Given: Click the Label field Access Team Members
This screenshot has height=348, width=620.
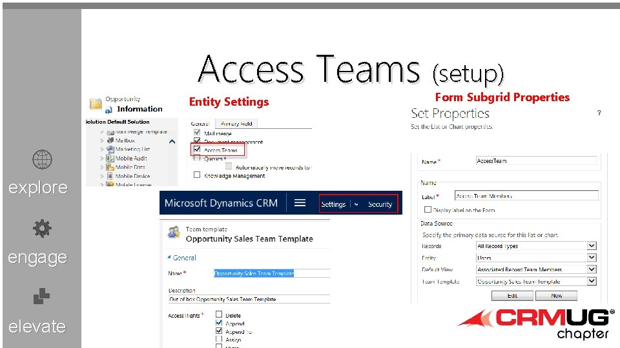Looking at the screenshot, I should point(526,196).
